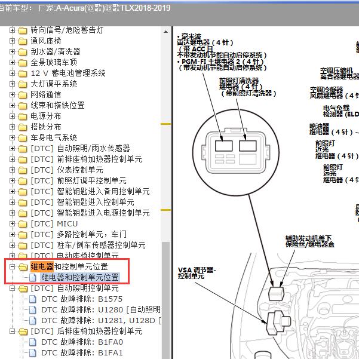Click the 电源分布 folder icon

[23, 116]
